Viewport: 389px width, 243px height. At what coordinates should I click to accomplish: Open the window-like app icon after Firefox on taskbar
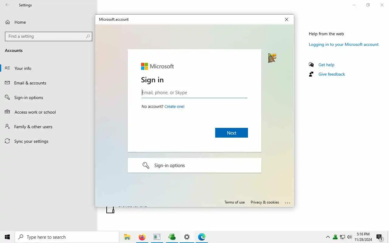[x=157, y=237]
